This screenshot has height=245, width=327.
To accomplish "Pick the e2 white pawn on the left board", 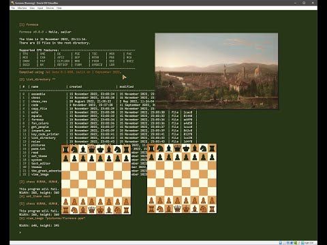I will click(100, 201).
